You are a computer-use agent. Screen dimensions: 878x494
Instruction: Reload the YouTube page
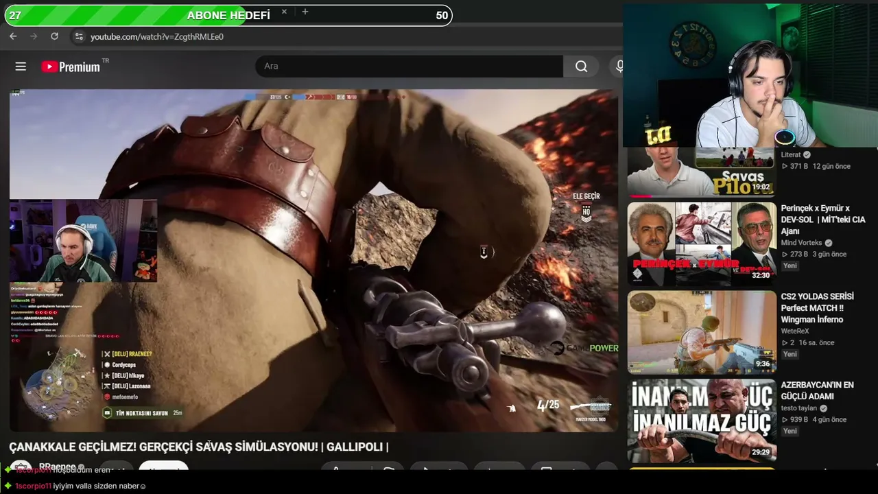55,36
